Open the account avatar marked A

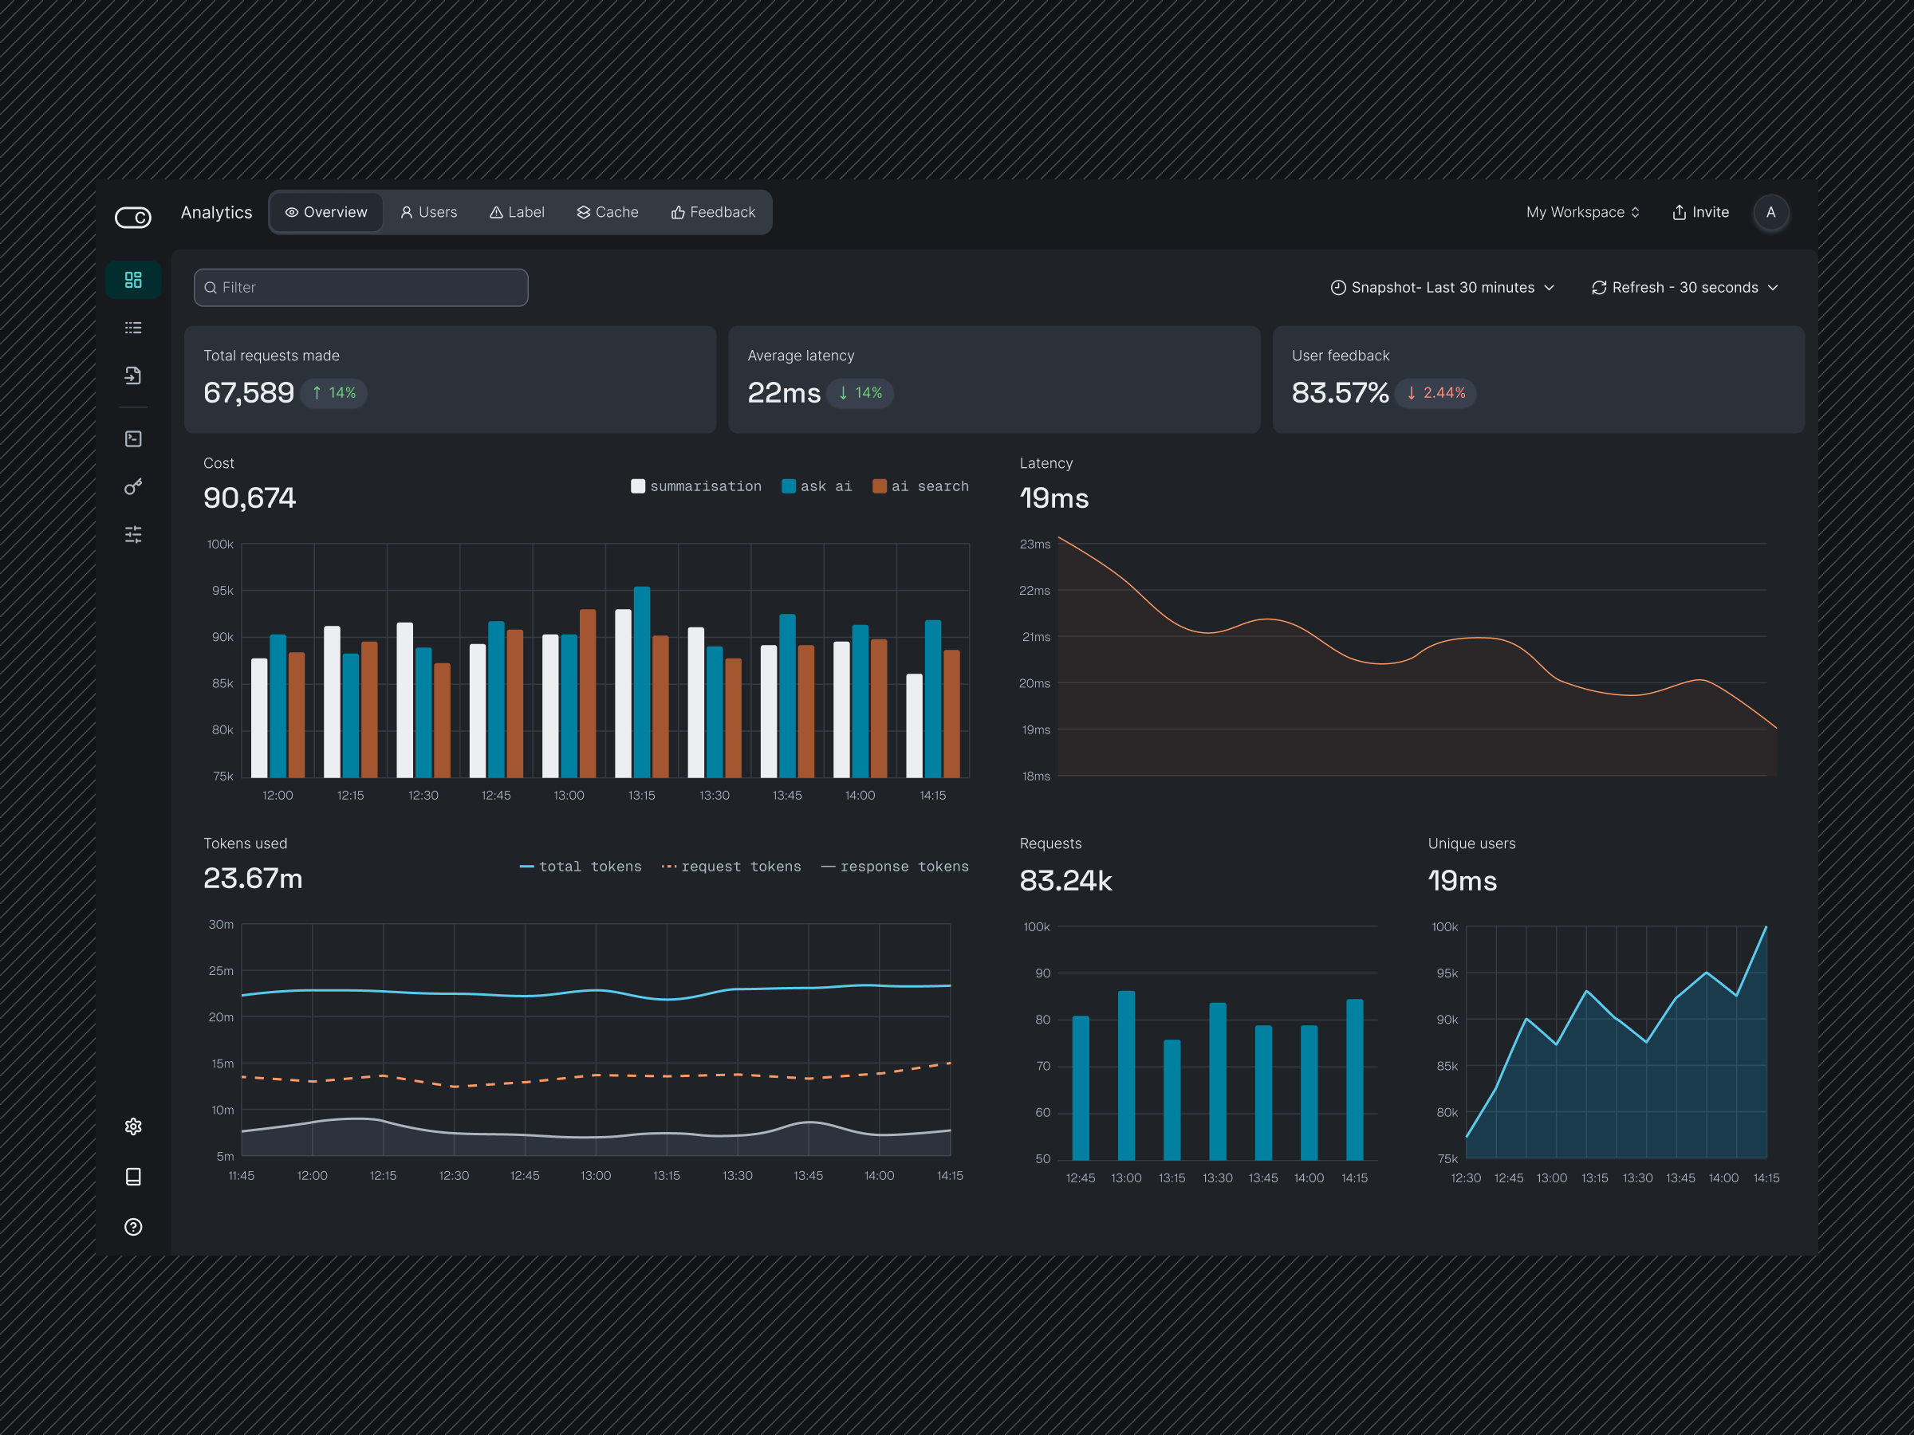click(1771, 213)
